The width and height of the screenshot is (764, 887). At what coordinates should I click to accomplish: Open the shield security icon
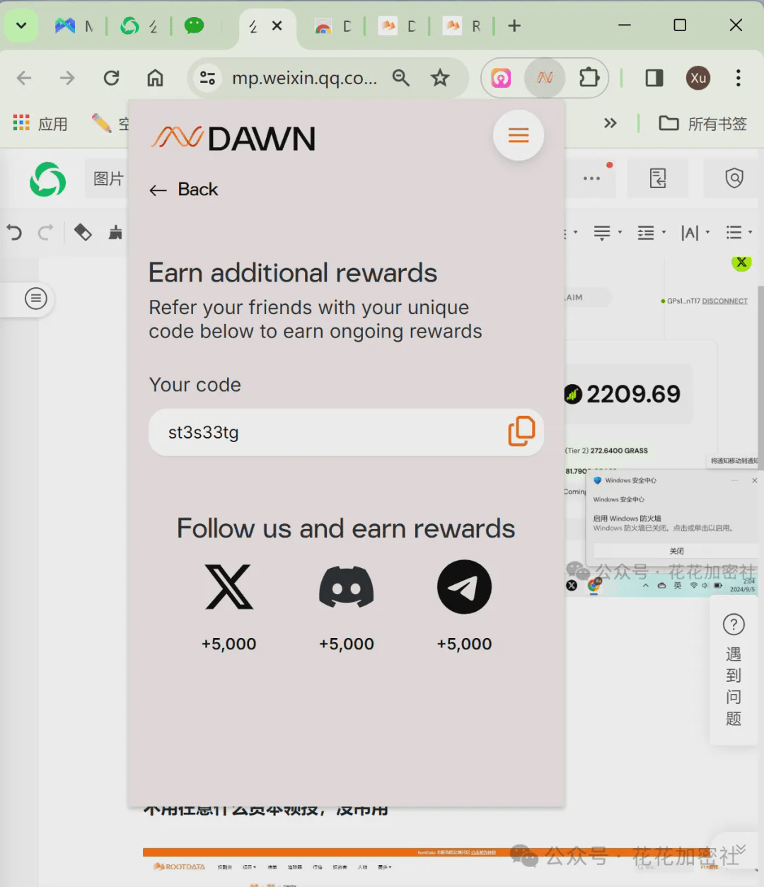[734, 178]
